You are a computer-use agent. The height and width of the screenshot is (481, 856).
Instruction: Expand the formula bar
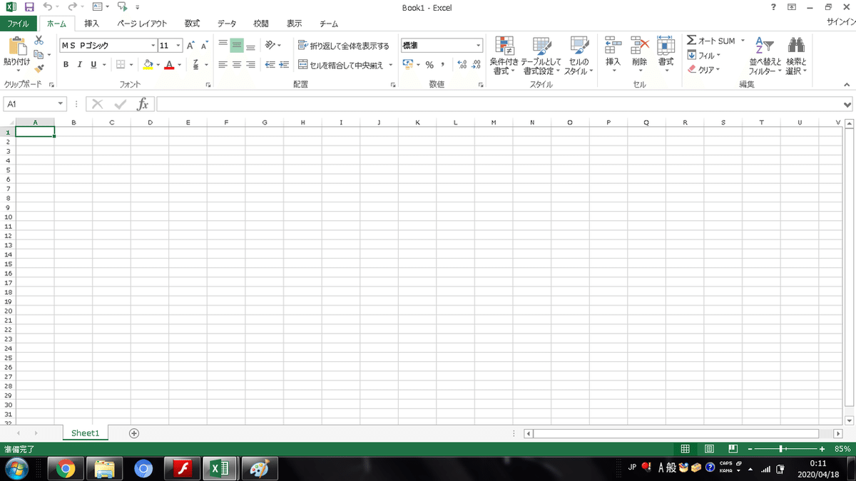click(x=847, y=105)
